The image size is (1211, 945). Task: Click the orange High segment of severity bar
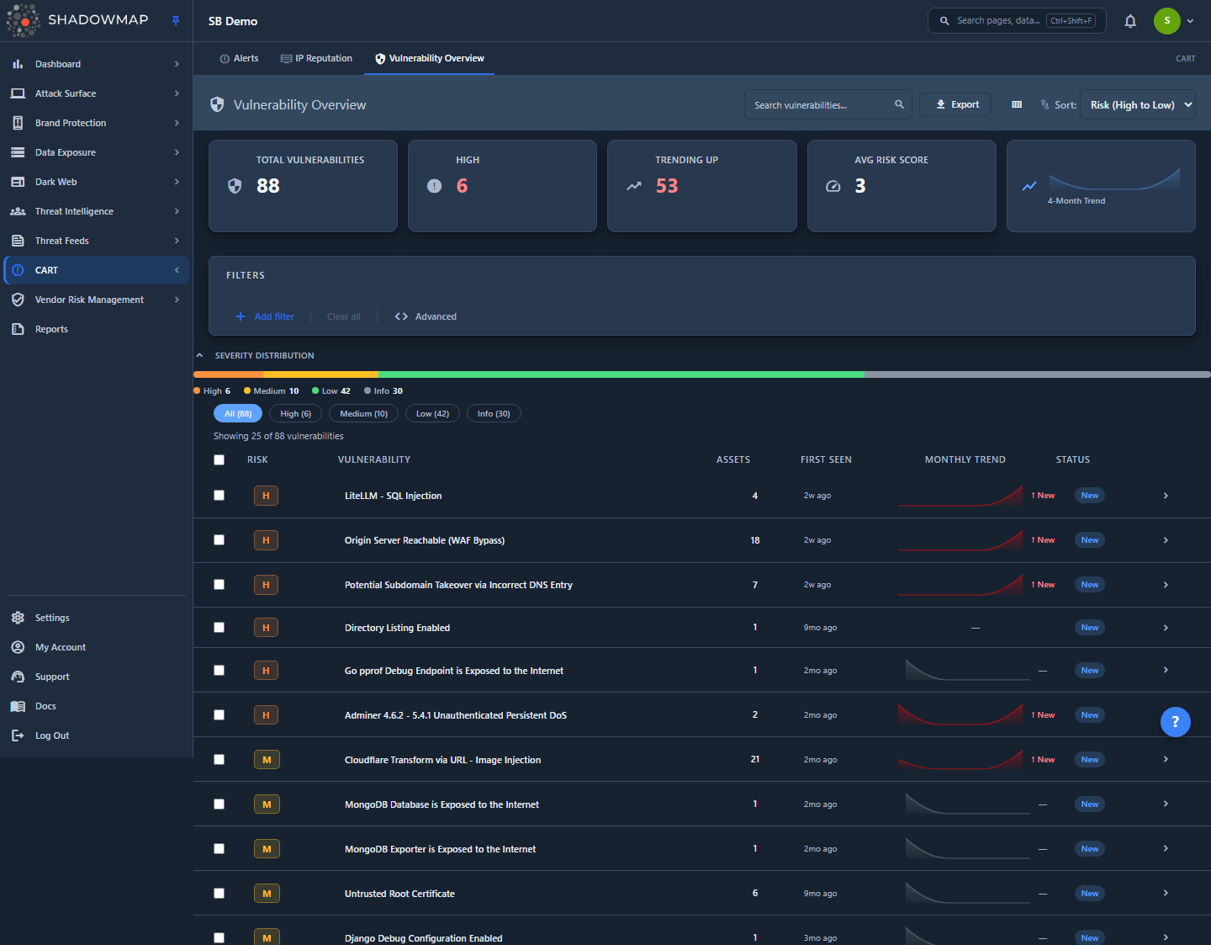pos(228,374)
